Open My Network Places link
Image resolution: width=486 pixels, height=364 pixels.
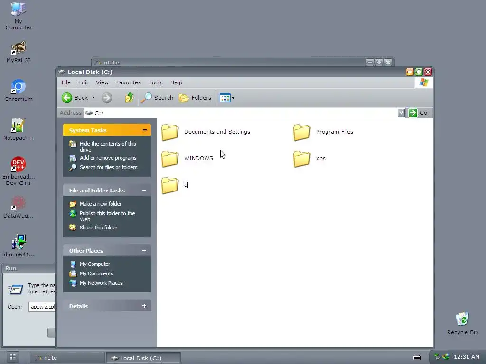coord(101,283)
